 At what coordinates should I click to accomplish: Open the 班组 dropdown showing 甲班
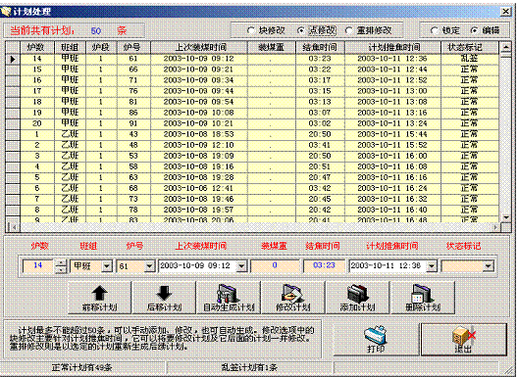[107, 265]
